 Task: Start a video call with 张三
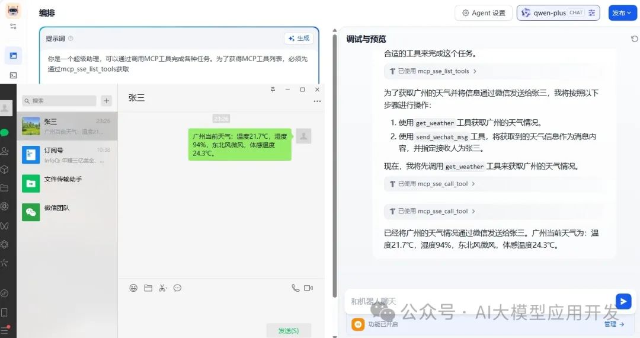[x=309, y=288]
